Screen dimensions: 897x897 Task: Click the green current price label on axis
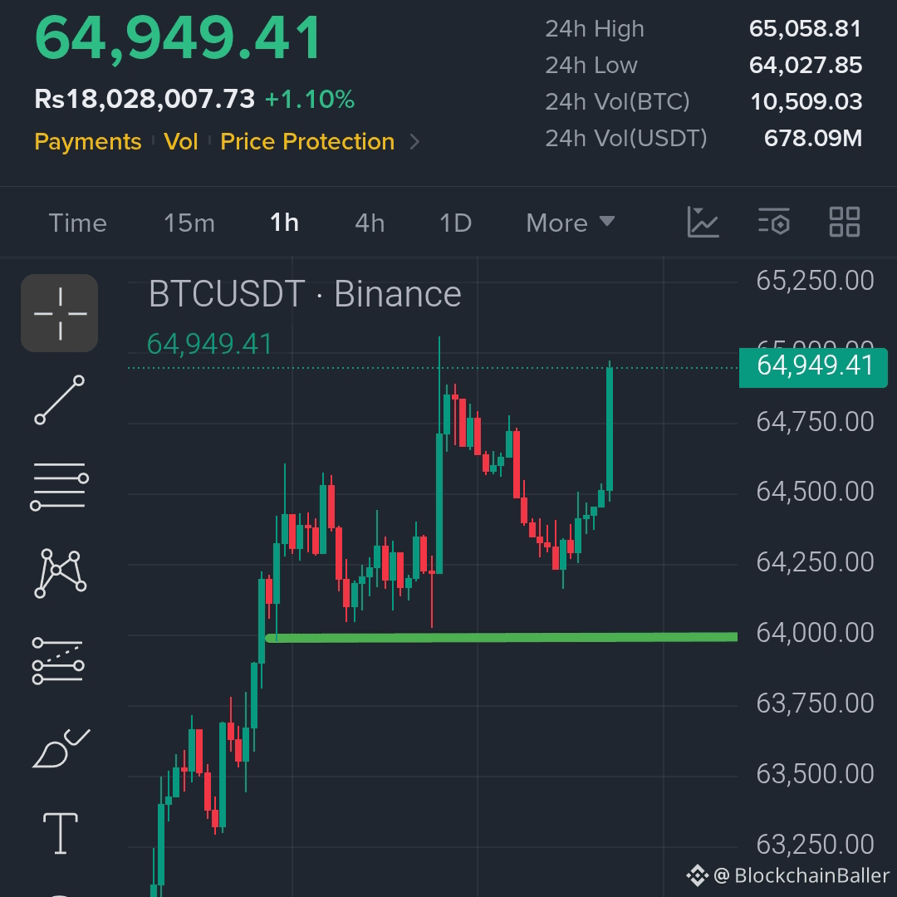tap(813, 368)
